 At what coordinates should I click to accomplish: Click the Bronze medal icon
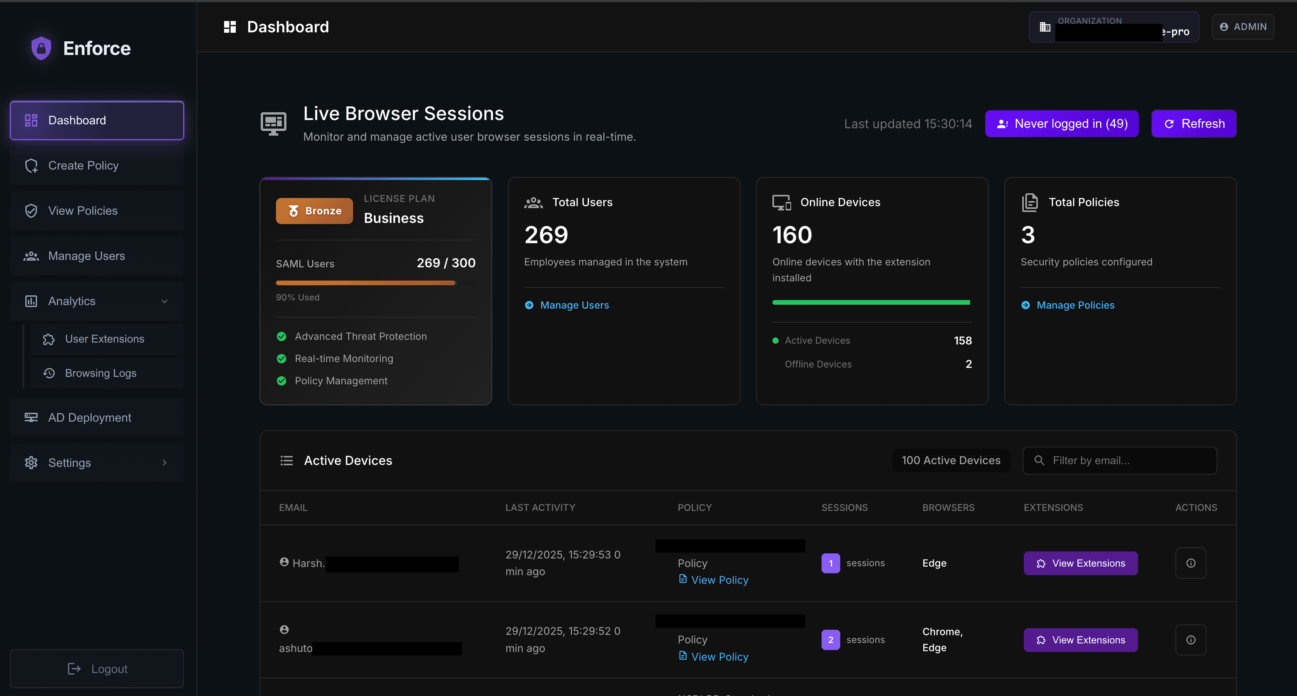(293, 211)
